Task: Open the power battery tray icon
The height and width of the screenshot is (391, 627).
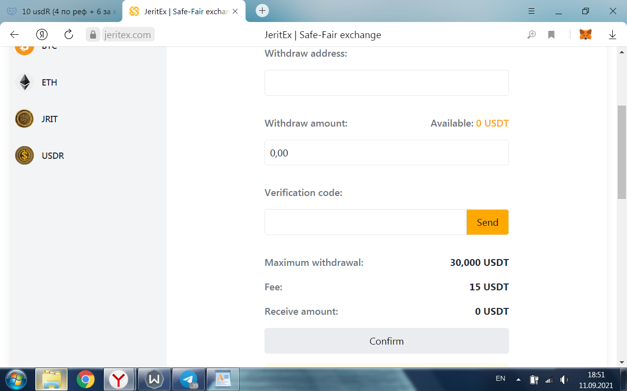Action: pyautogui.click(x=534, y=379)
